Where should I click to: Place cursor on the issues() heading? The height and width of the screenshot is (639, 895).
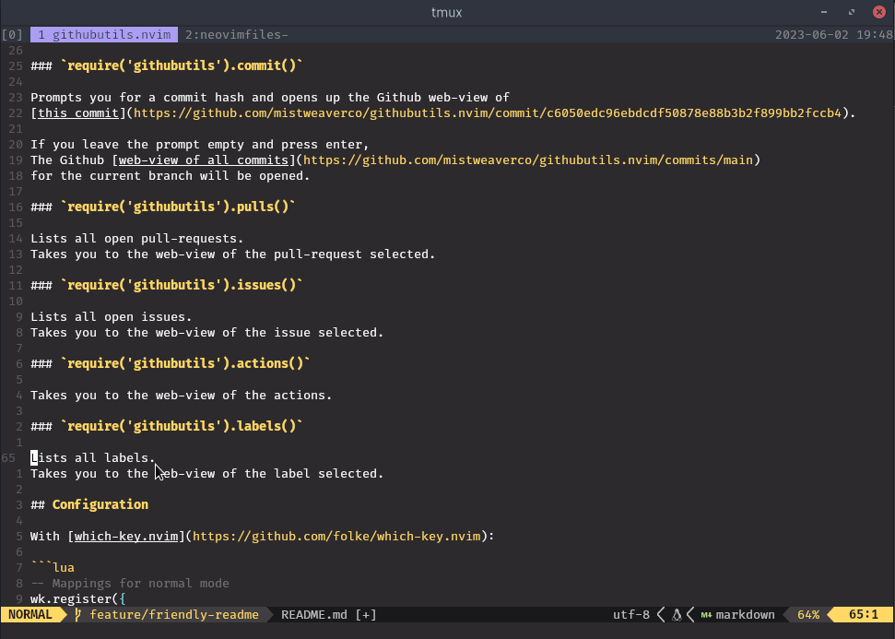pos(166,285)
